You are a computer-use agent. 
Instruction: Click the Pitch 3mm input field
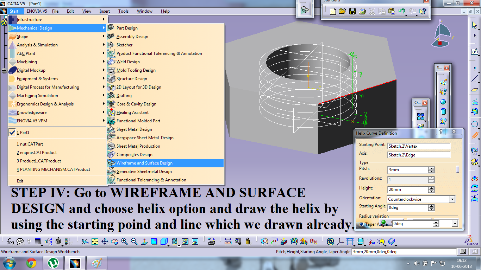tap(408, 170)
